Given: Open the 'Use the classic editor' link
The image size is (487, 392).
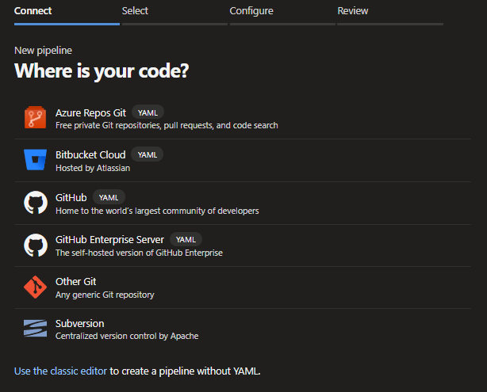Looking at the screenshot, I should (60, 371).
